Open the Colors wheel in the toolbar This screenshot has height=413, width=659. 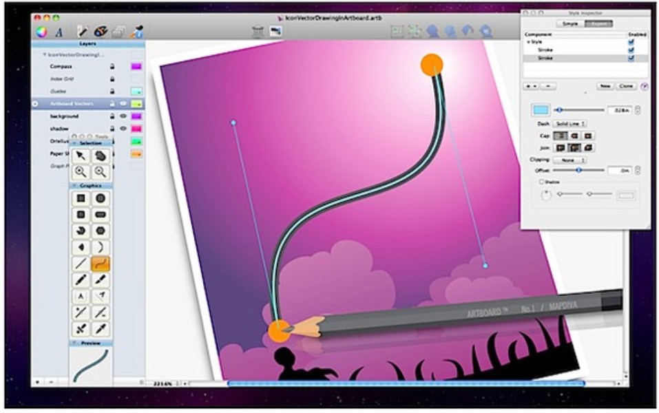(x=41, y=32)
